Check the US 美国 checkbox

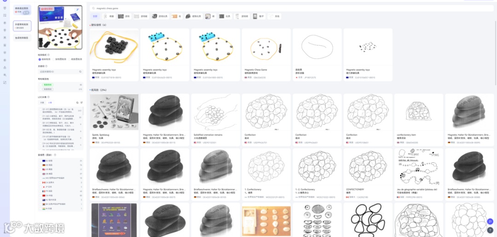point(40,169)
